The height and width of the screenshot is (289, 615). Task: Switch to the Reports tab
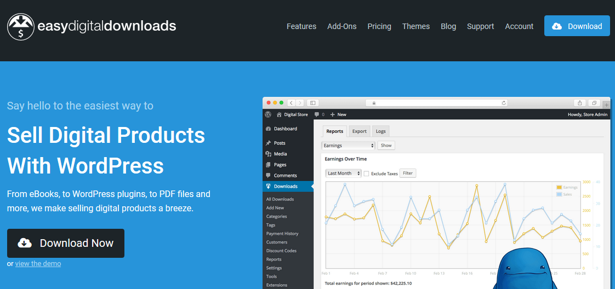[335, 131]
